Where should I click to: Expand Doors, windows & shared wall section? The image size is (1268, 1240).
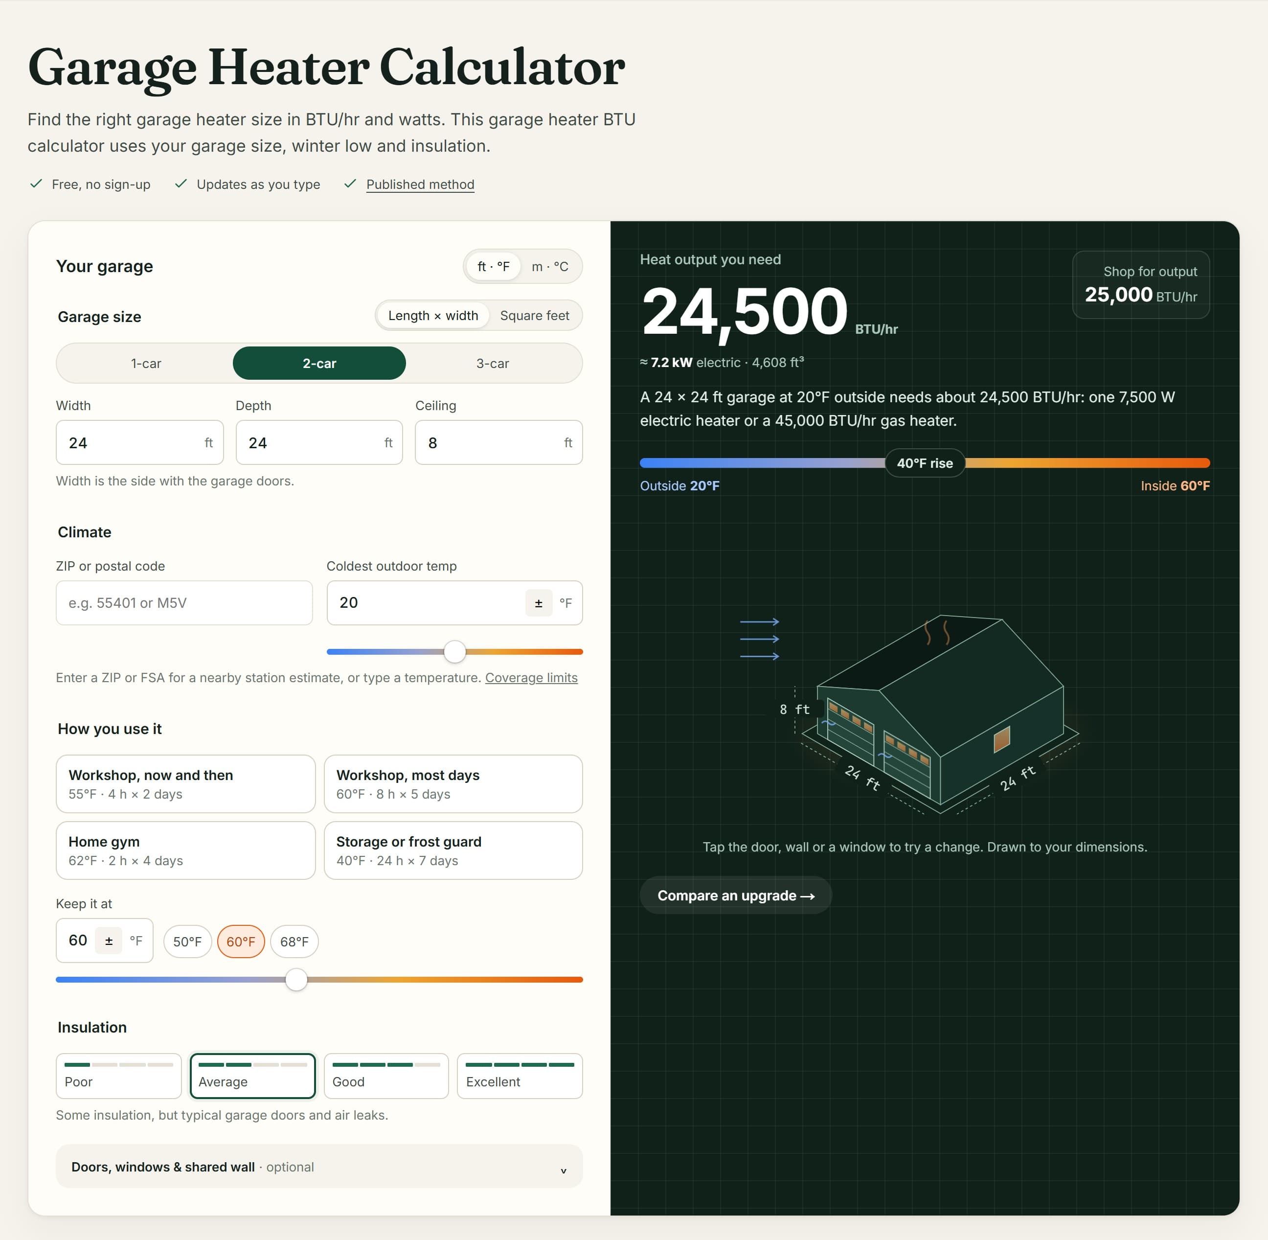319,1167
